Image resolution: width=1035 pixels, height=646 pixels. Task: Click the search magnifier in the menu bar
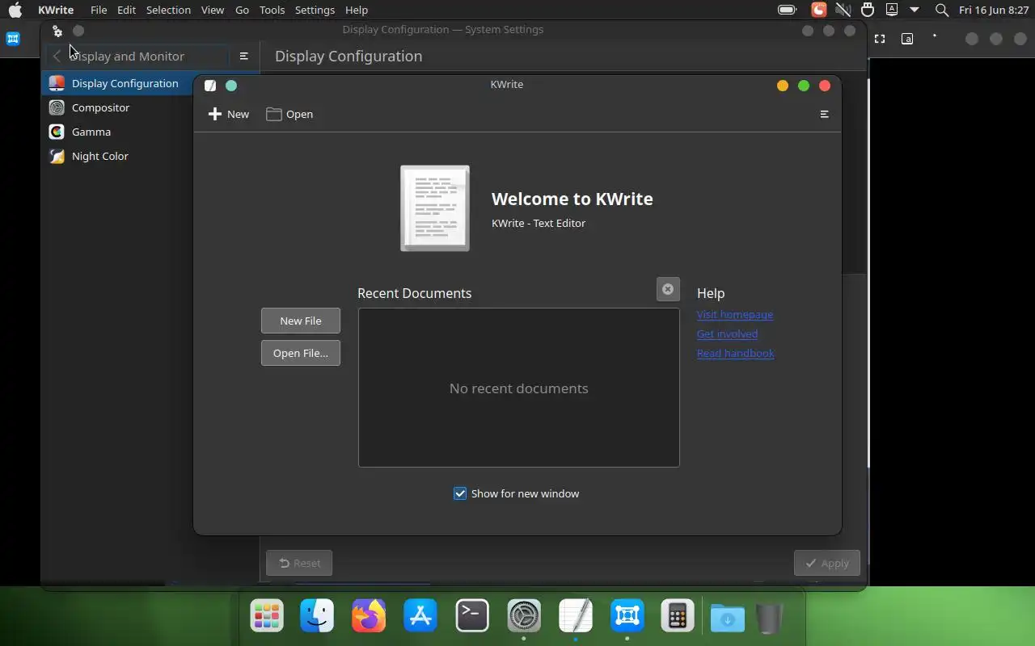pos(942,10)
